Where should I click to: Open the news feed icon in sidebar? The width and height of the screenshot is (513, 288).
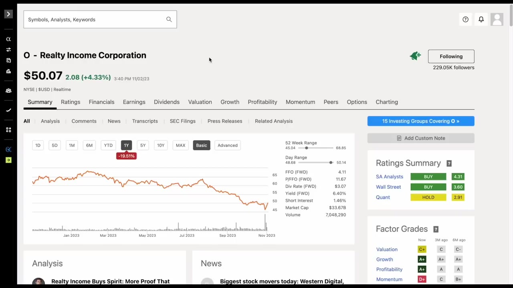tap(8, 60)
